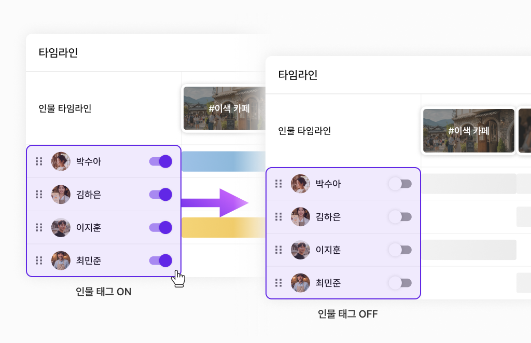Click drag handle beside 김하은 in OFF panel
The height and width of the screenshot is (343, 531).
(278, 217)
